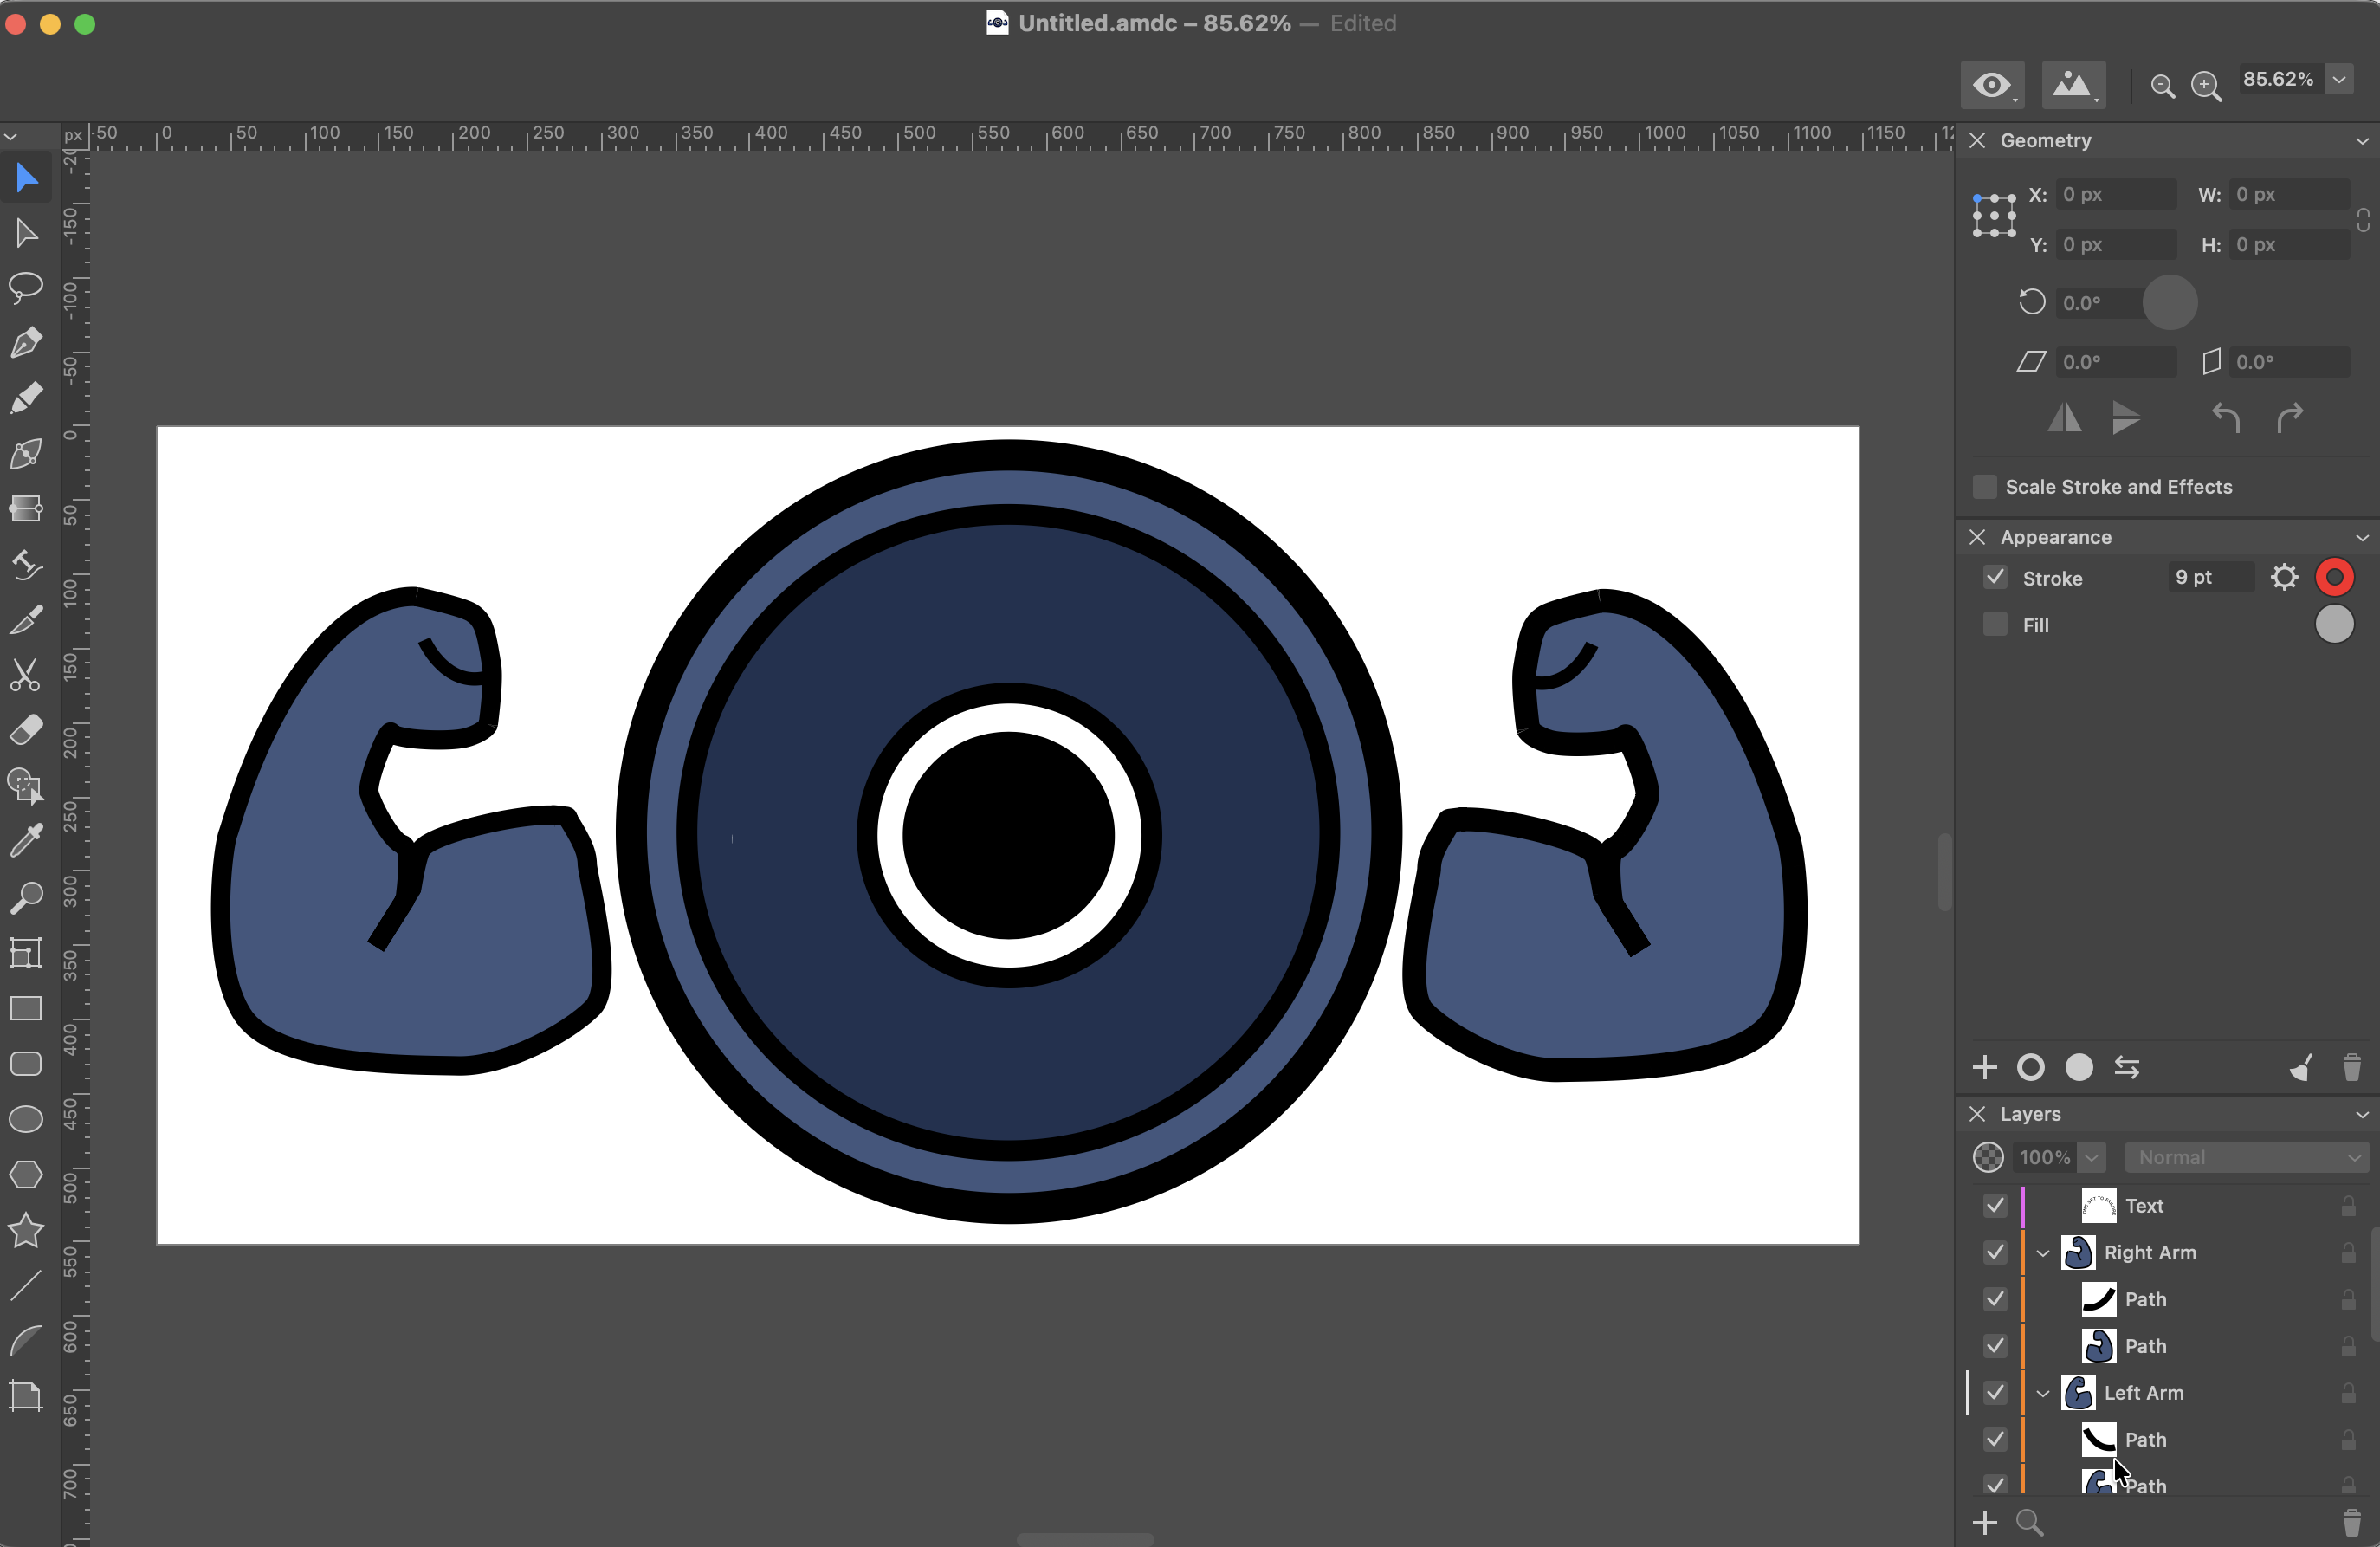The image size is (2380, 1547).
Task: Toggle the Right Arm layer lock
Action: pos(2348,1253)
